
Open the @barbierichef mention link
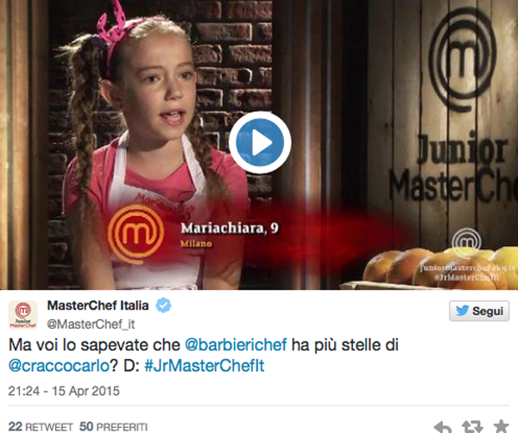pyautogui.click(x=236, y=345)
